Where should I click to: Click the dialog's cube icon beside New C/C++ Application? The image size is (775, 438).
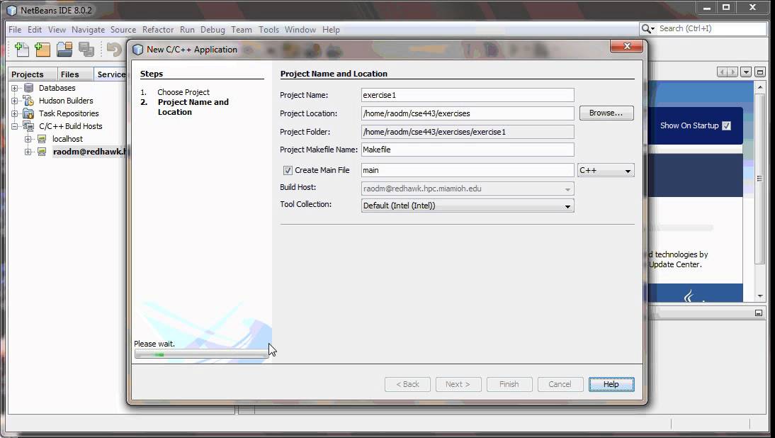(138, 50)
